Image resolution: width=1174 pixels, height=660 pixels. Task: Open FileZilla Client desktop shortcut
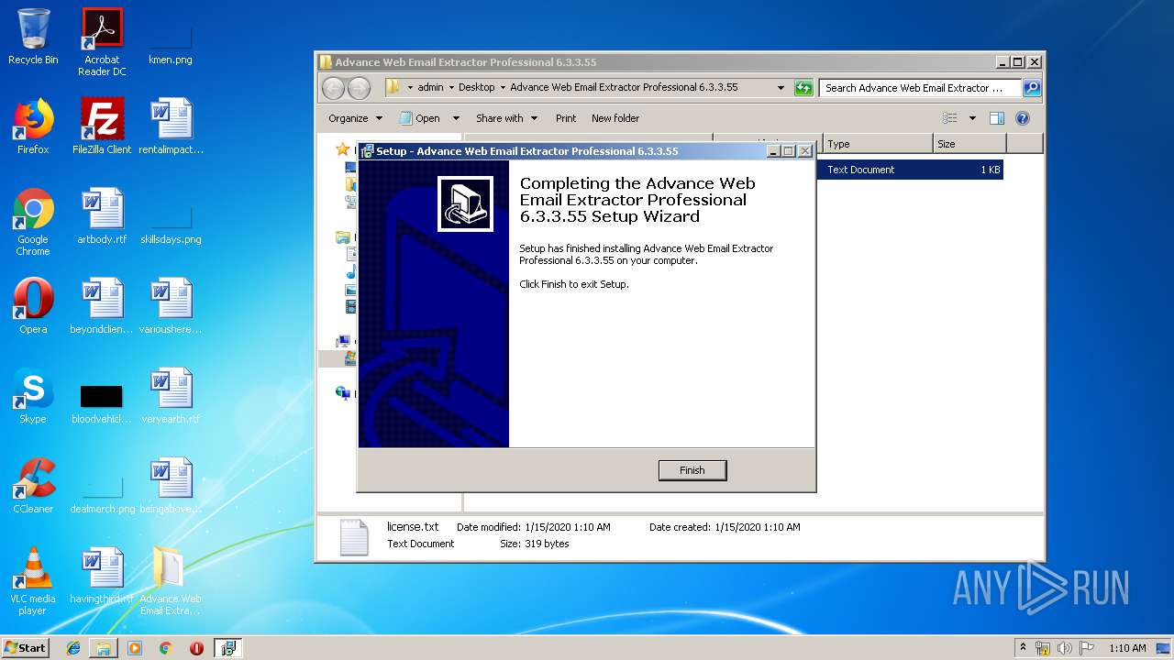(x=102, y=126)
